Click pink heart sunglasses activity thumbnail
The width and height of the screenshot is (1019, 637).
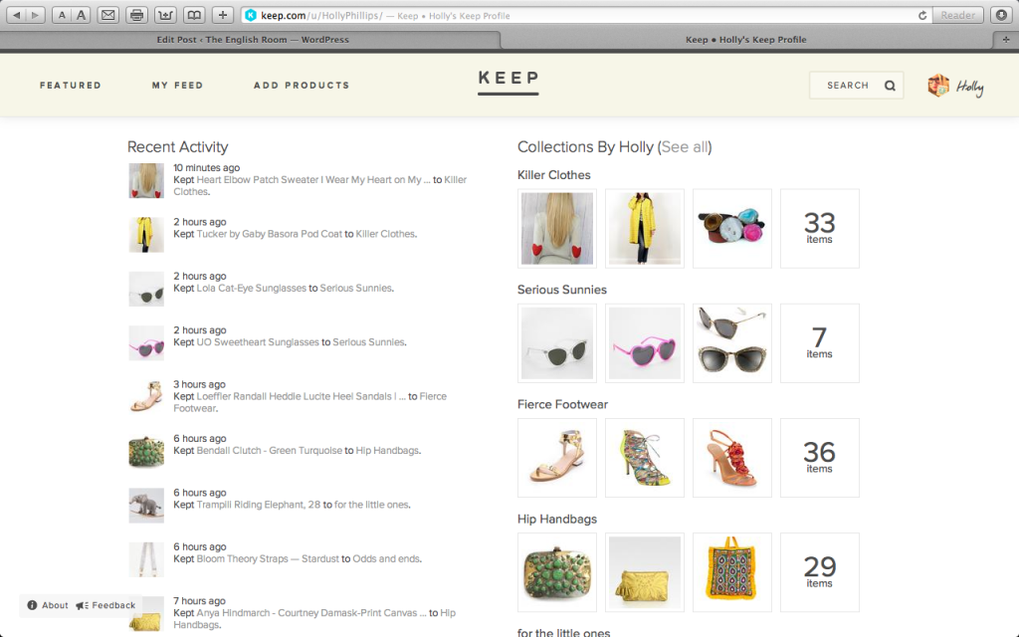[146, 342]
